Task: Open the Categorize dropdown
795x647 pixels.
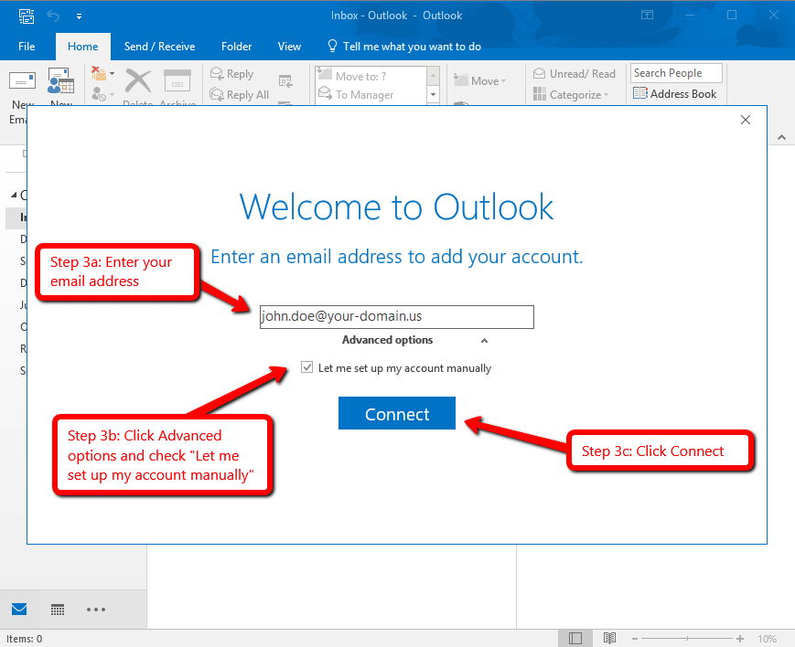Action: [571, 95]
